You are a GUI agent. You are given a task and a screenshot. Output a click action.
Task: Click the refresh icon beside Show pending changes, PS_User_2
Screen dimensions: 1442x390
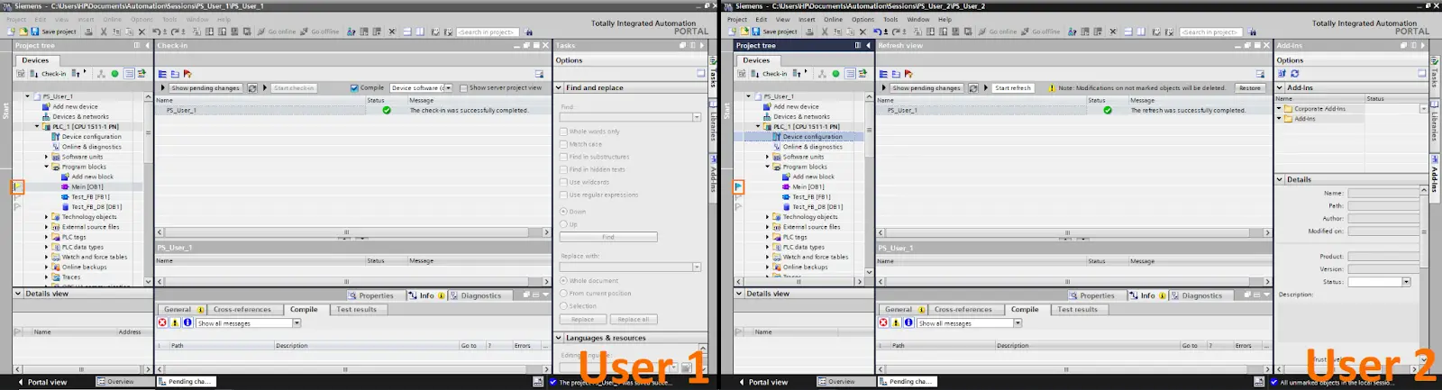[973, 88]
